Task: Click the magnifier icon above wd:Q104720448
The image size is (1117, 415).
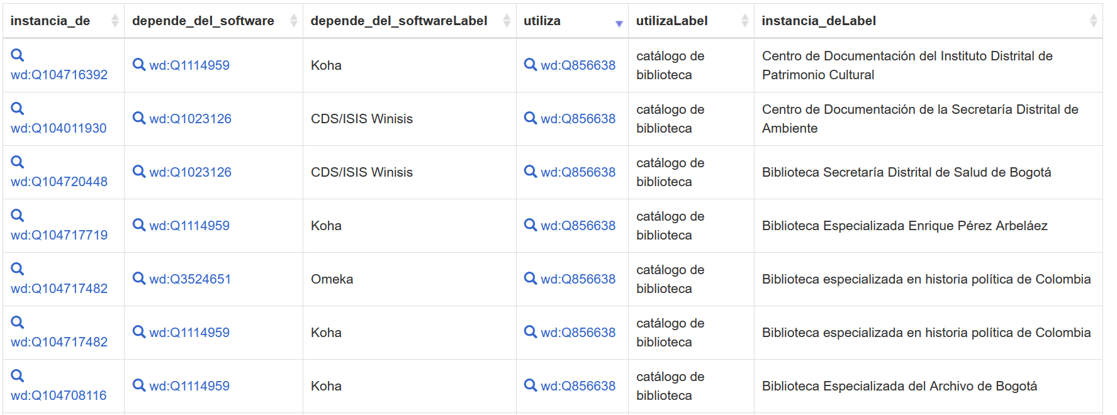Action: pyautogui.click(x=18, y=162)
